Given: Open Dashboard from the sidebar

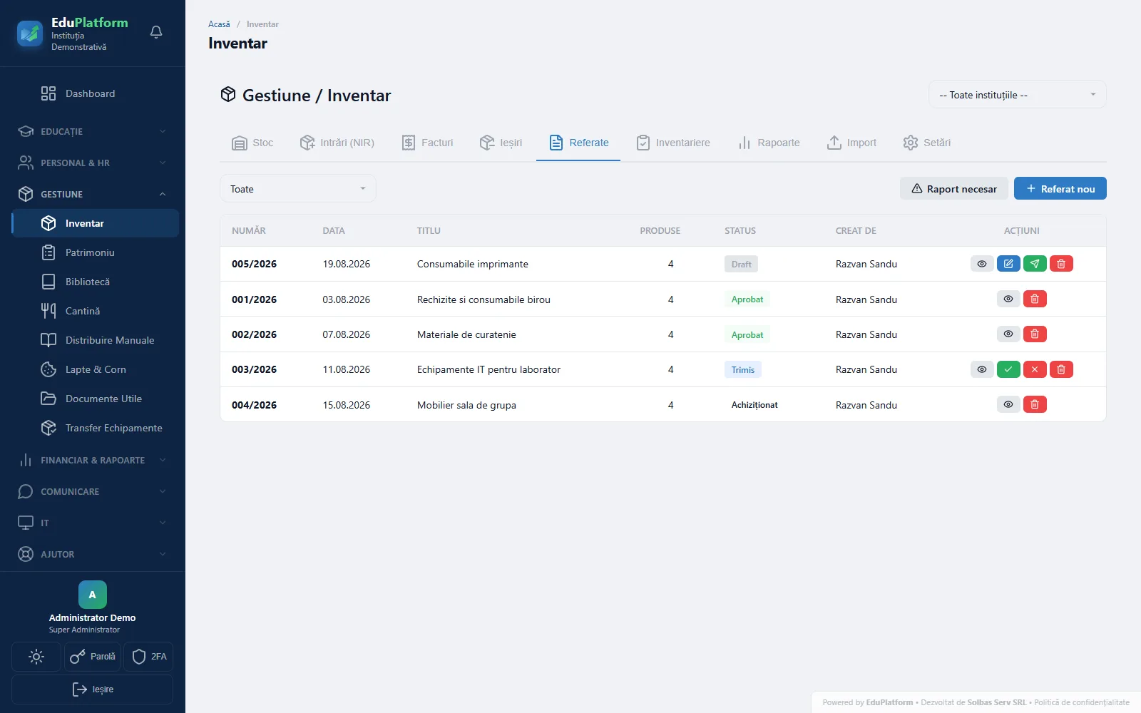Looking at the screenshot, I should [95, 93].
